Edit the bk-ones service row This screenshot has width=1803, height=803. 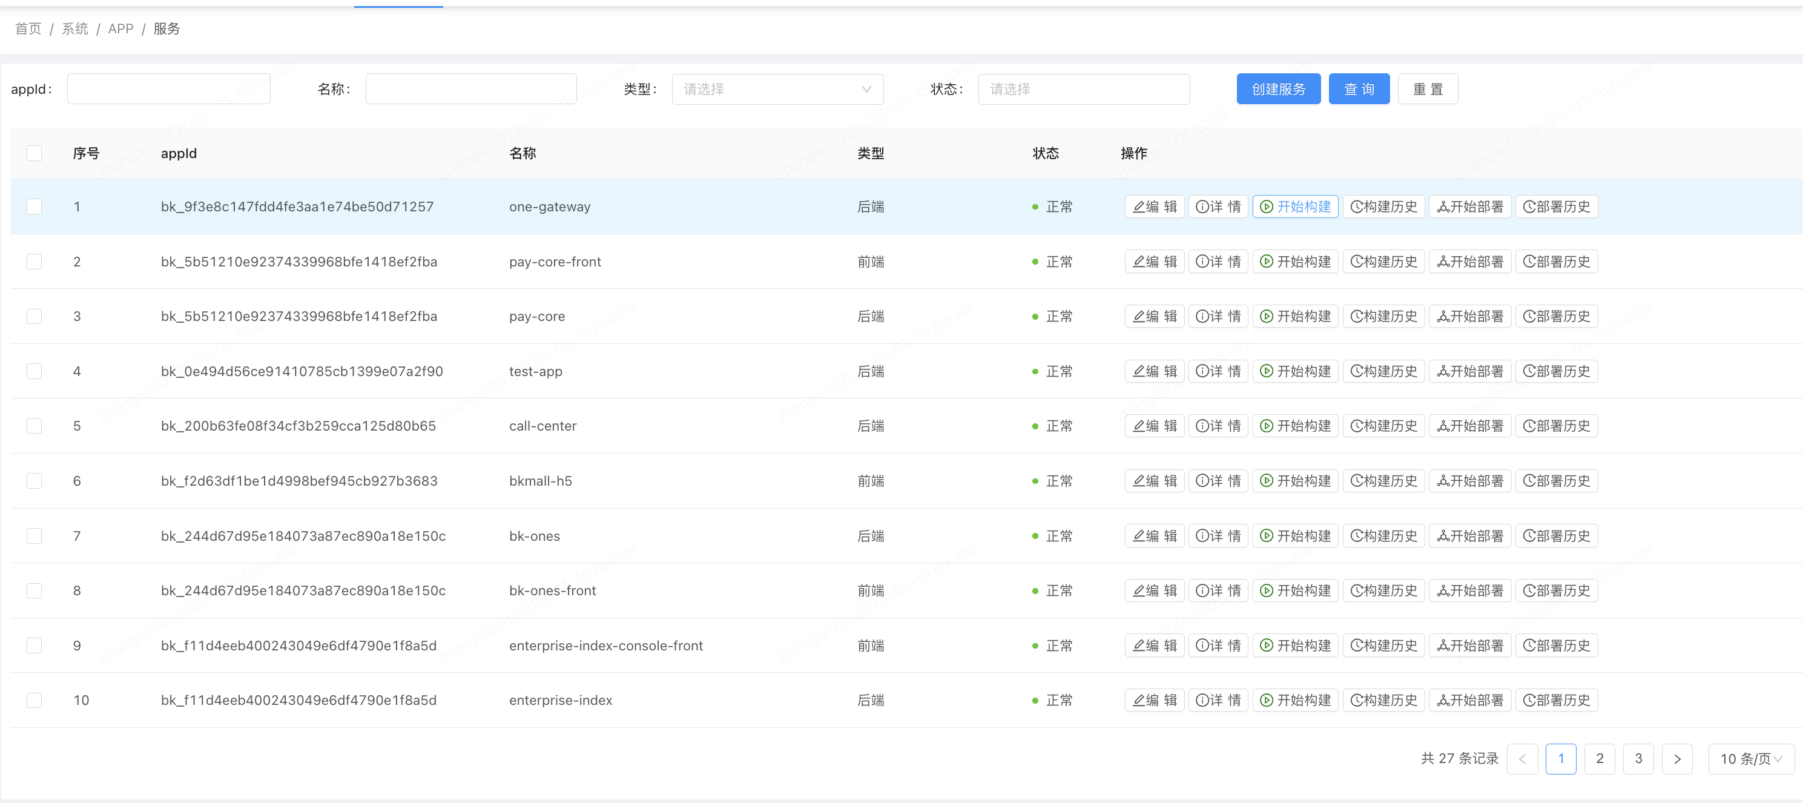point(1154,535)
